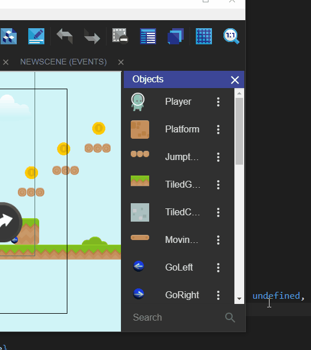The height and width of the screenshot is (350, 311).
Task: Open options menu for Platform object
Action: (x=218, y=130)
